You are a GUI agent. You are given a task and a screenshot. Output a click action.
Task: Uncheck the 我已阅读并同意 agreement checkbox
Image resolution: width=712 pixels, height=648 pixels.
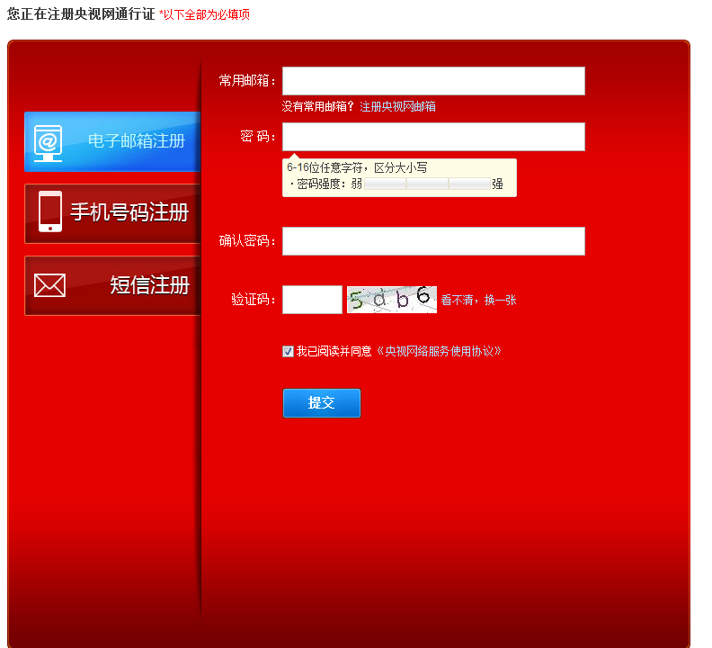point(288,351)
